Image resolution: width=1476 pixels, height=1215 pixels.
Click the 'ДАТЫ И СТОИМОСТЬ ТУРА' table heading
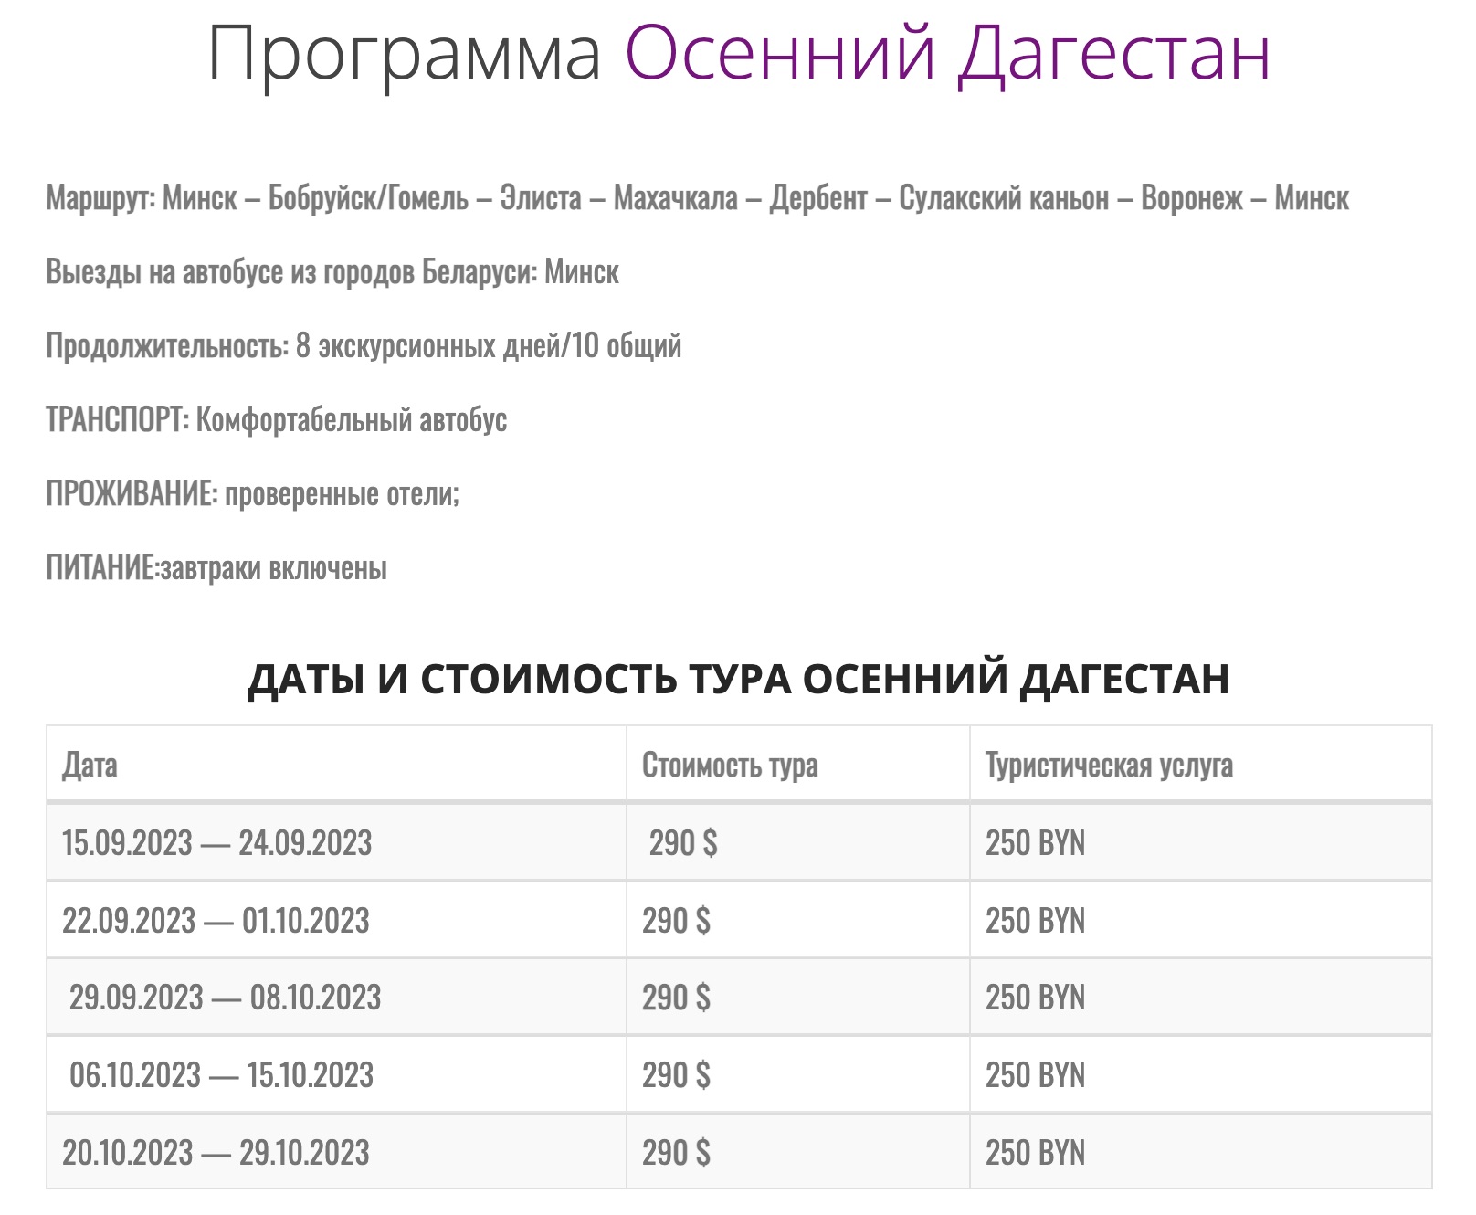738,679
